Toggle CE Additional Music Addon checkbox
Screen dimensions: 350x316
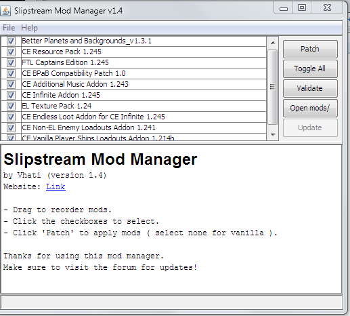[11, 84]
